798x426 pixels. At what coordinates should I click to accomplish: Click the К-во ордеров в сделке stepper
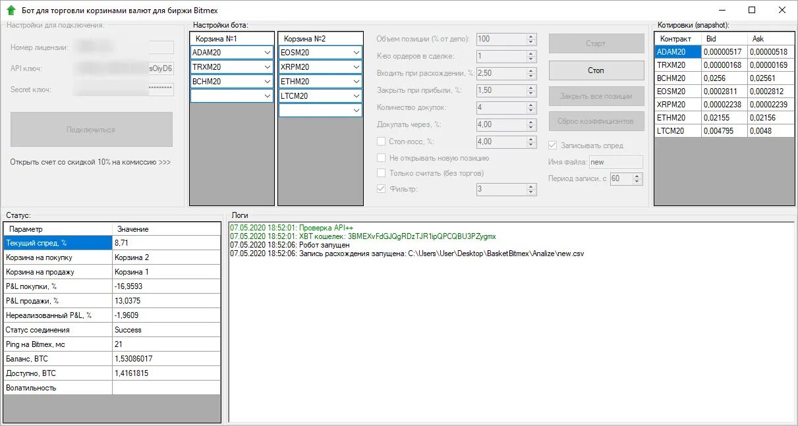[532, 57]
